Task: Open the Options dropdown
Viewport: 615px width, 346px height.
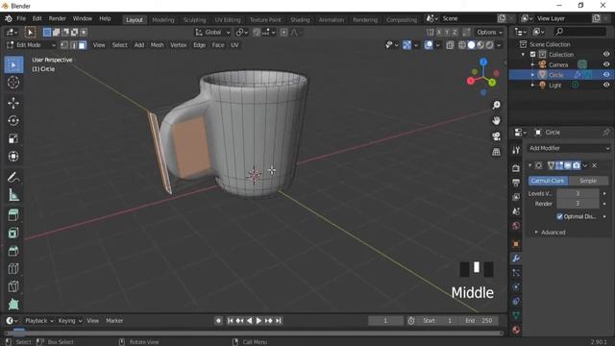Action: tap(489, 32)
